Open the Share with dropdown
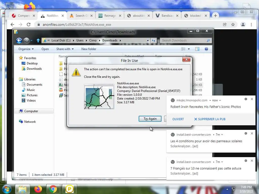Viewport: 259px width, 194px height. click(x=65, y=49)
